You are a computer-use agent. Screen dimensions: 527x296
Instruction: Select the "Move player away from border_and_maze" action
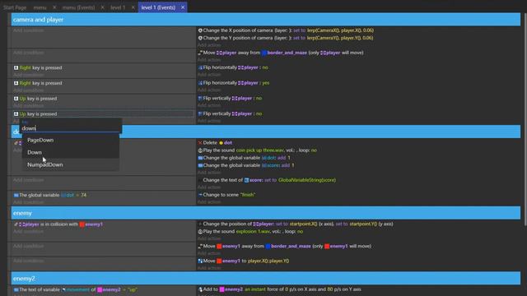[x=281, y=53]
